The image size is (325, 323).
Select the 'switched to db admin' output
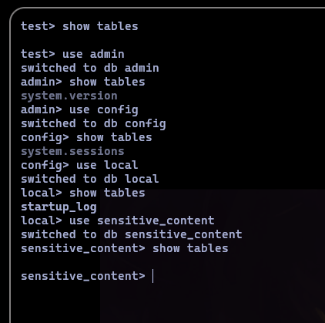click(x=90, y=68)
